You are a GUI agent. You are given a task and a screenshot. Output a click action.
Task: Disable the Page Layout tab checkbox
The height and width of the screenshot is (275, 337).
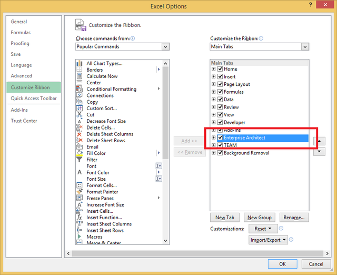[220, 84]
